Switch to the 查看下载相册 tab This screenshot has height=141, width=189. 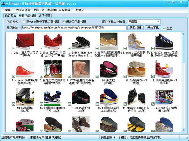tap(27, 15)
